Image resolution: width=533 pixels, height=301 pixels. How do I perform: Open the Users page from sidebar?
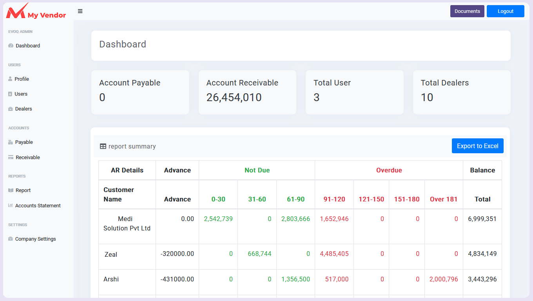pos(21,94)
